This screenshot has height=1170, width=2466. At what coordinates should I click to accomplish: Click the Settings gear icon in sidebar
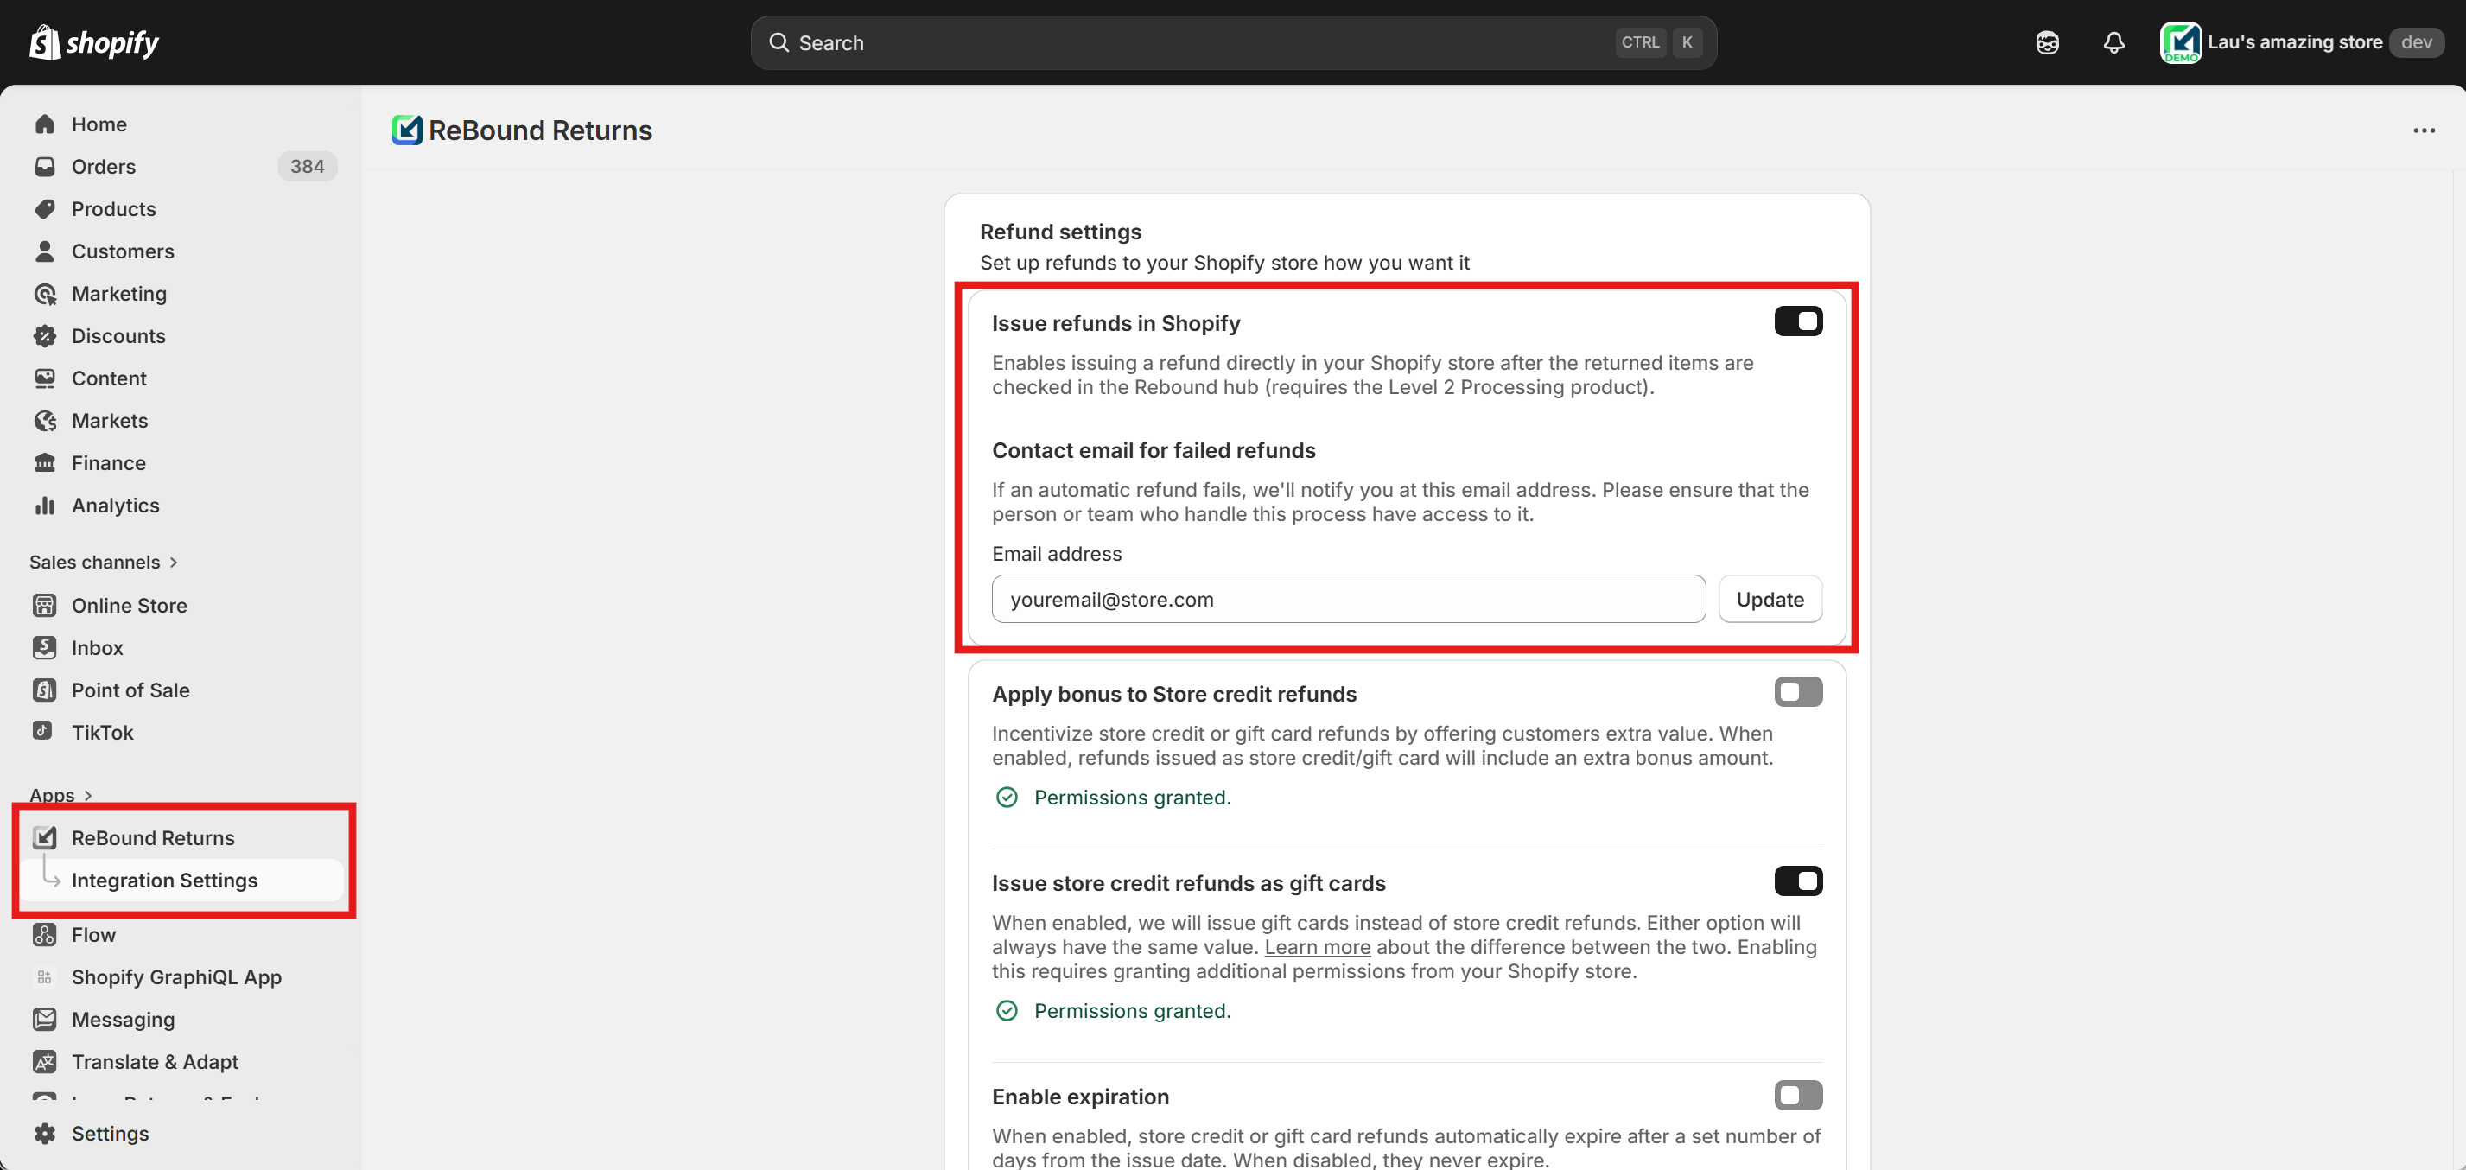click(44, 1133)
